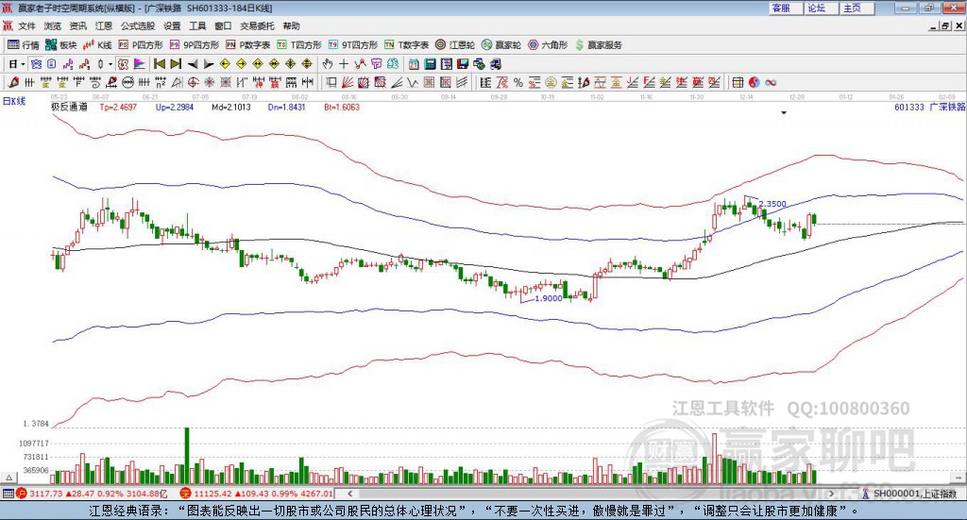Open 赢家服务 service page
Viewport: 967px width, 520px height.
pyautogui.click(x=598, y=45)
